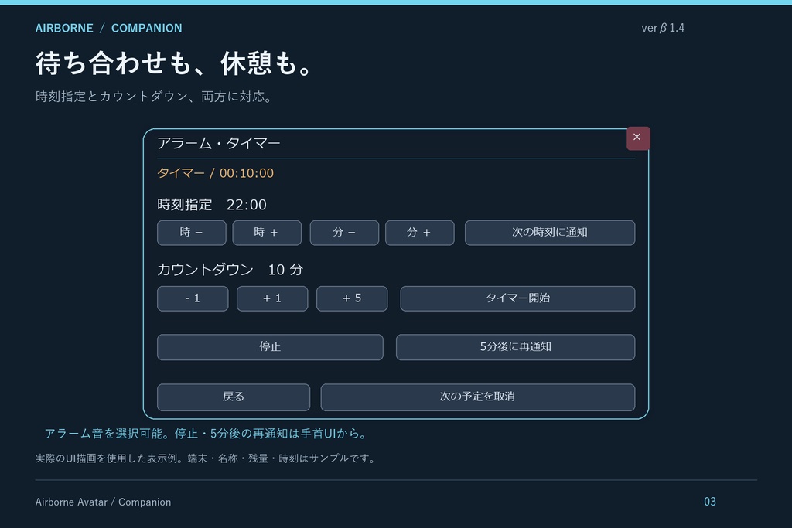Add one minute with + 1 button

(272, 298)
